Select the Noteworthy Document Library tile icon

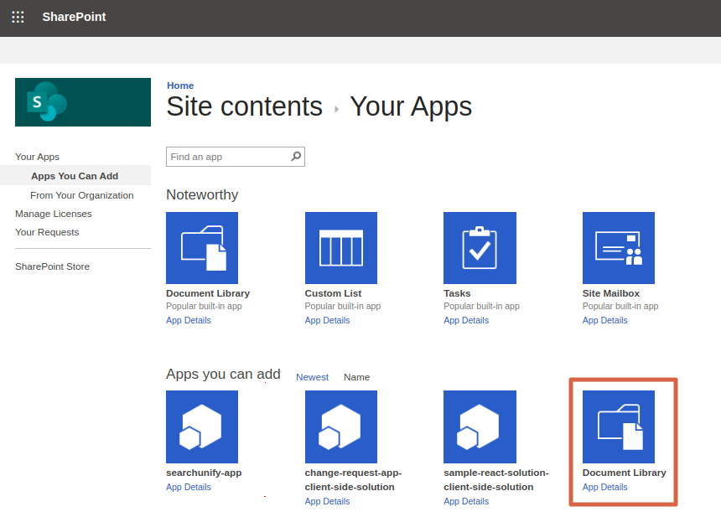coord(202,248)
